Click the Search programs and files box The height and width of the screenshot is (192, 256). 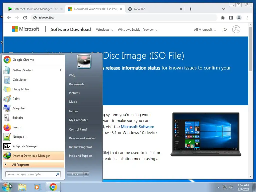click(x=33, y=174)
